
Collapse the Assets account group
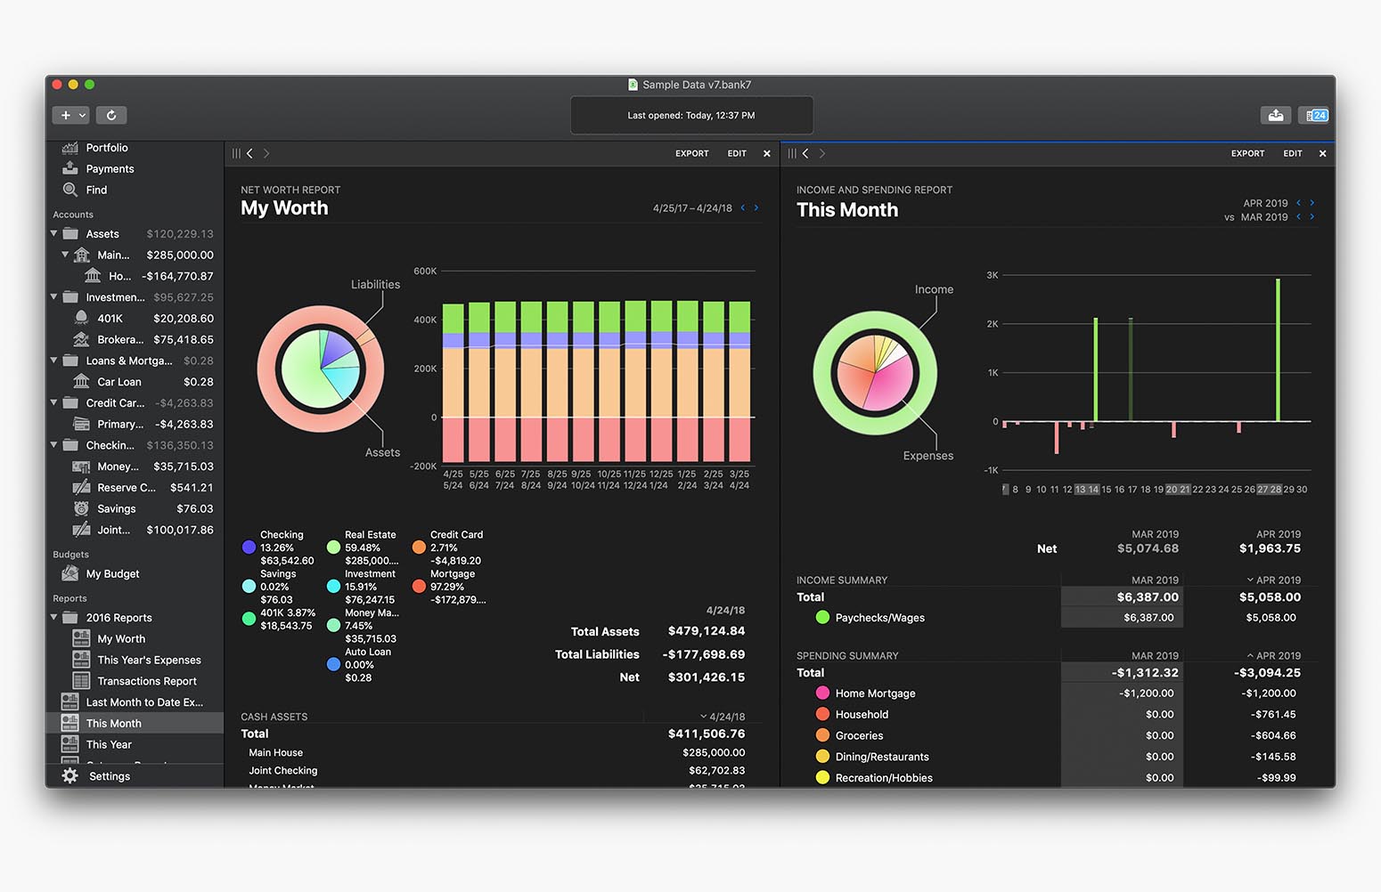(x=54, y=233)
